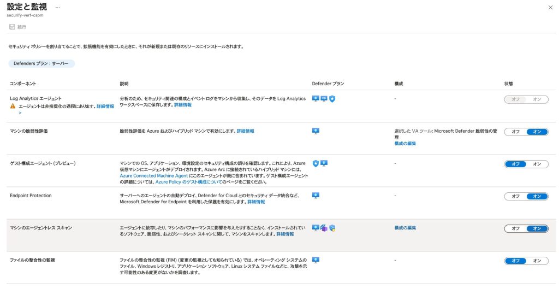Switch Endpoint Protection toggle to オフ

click(515, 196)
